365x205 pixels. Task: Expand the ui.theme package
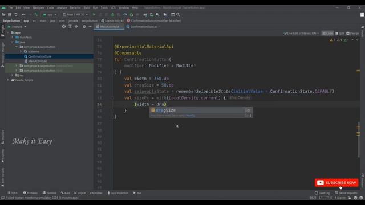pos(21,52)
